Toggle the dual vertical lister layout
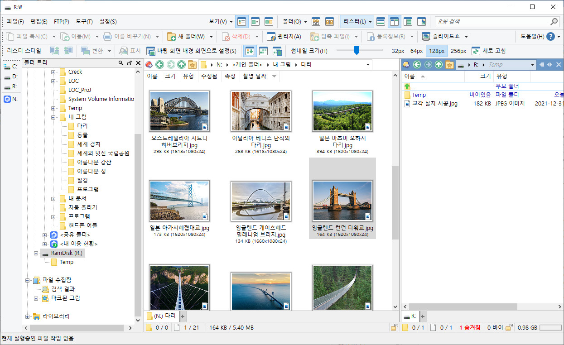Image resolution: width=564 pixels, height=345 pixels. coord(394,21)
